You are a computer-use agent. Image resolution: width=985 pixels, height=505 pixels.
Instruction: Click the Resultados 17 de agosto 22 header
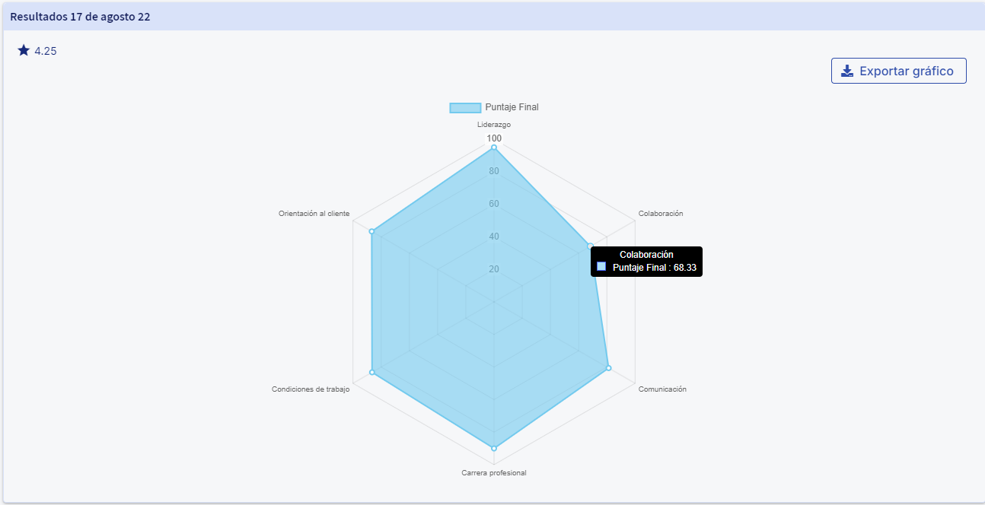tap(80, 17)
